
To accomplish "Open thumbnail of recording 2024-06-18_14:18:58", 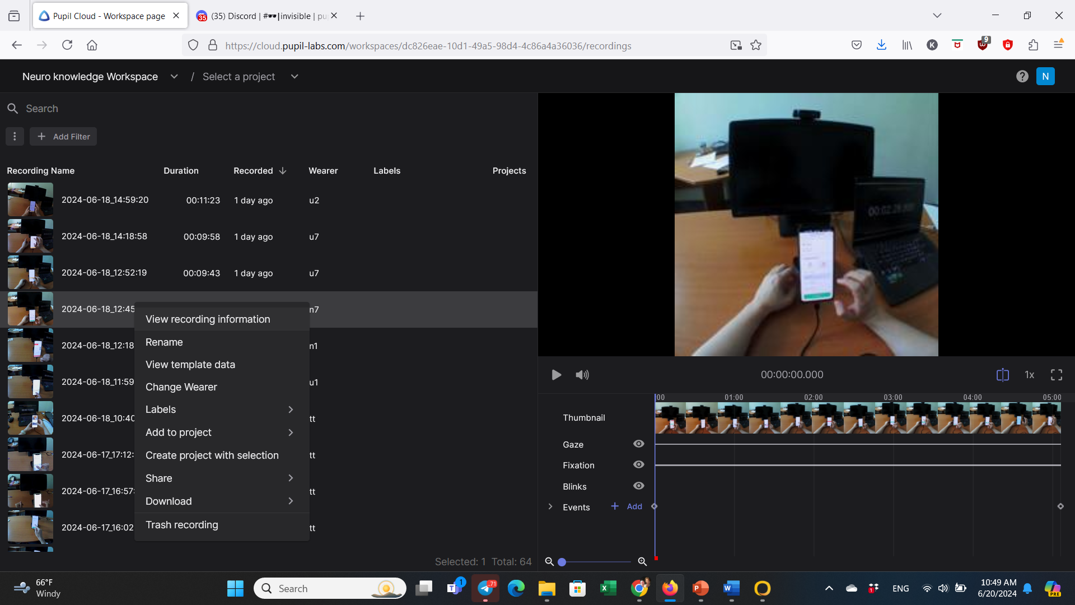I will 30,236.
